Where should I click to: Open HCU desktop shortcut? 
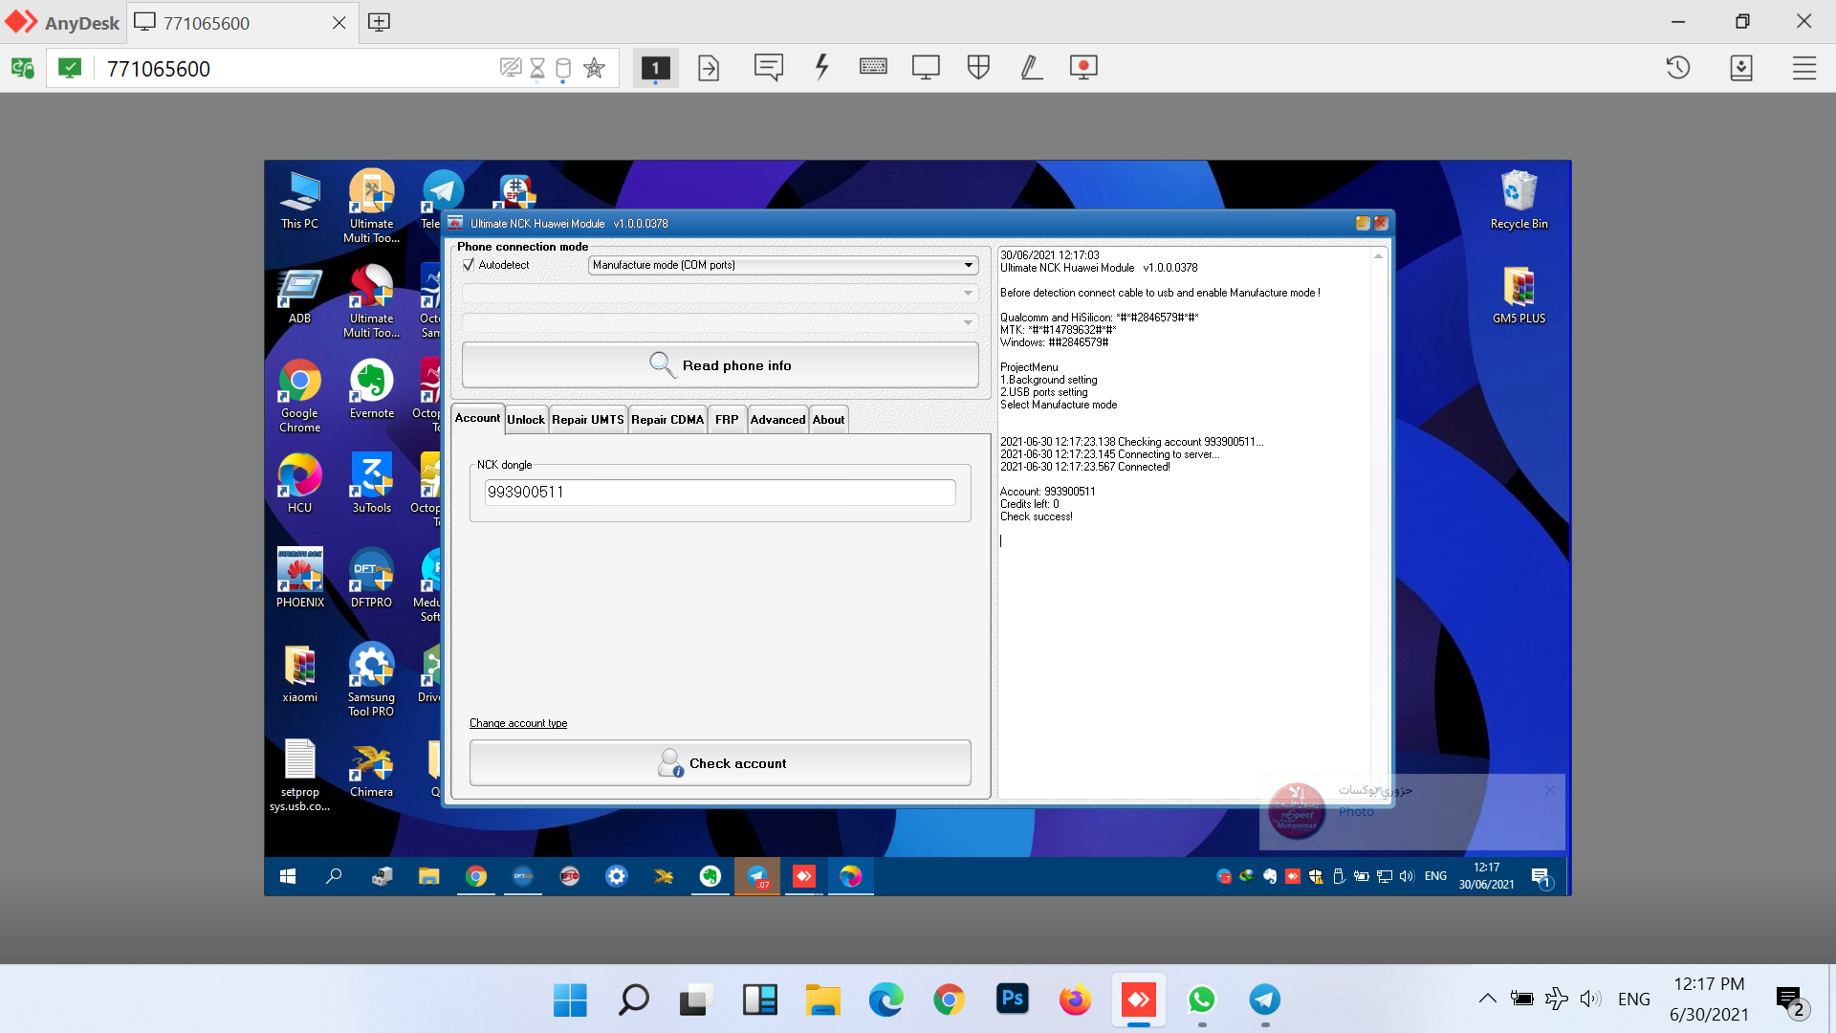[x=299, y=484]
